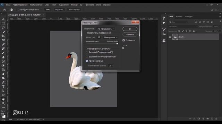Select Базовый ("стандартный") format option
Screen dimensions: 222x124
click(x=87, y=52)
